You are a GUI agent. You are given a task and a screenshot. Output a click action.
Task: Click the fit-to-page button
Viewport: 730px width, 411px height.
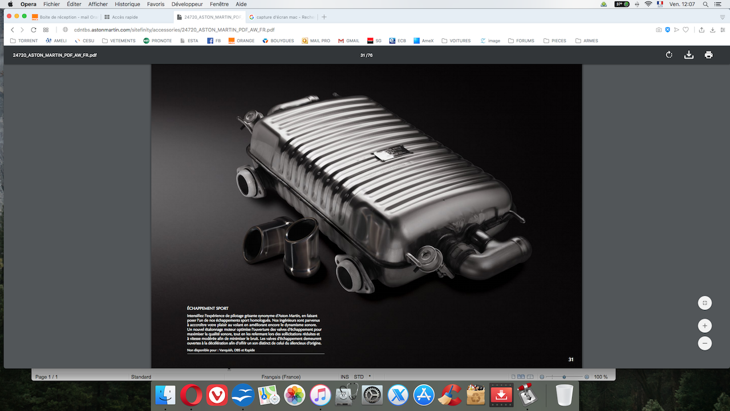coord(705,303)
